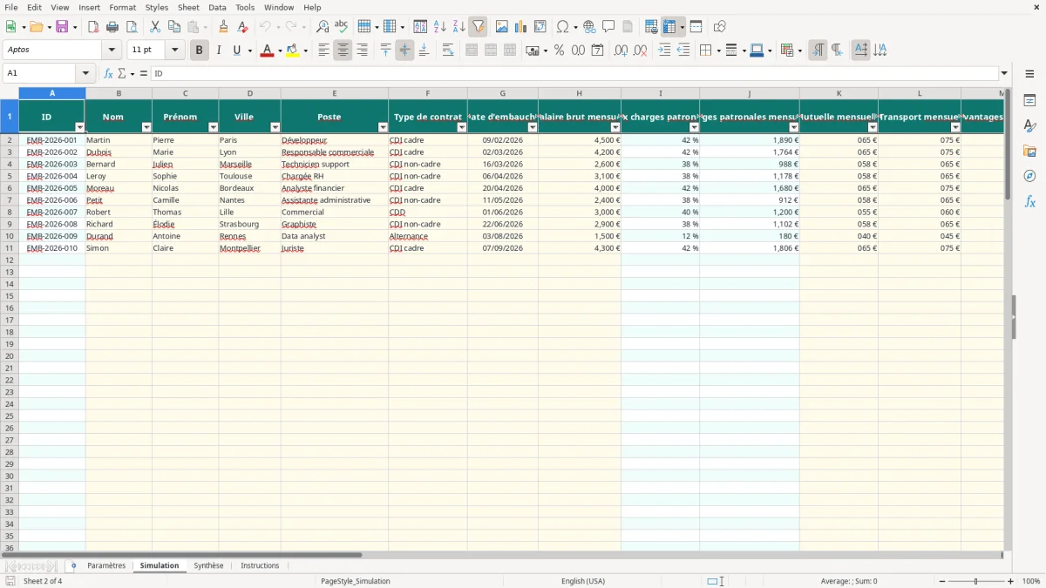Click the Insert Hyperlink icon
This screenshot has width=1046, height=588.
point(590,27)
